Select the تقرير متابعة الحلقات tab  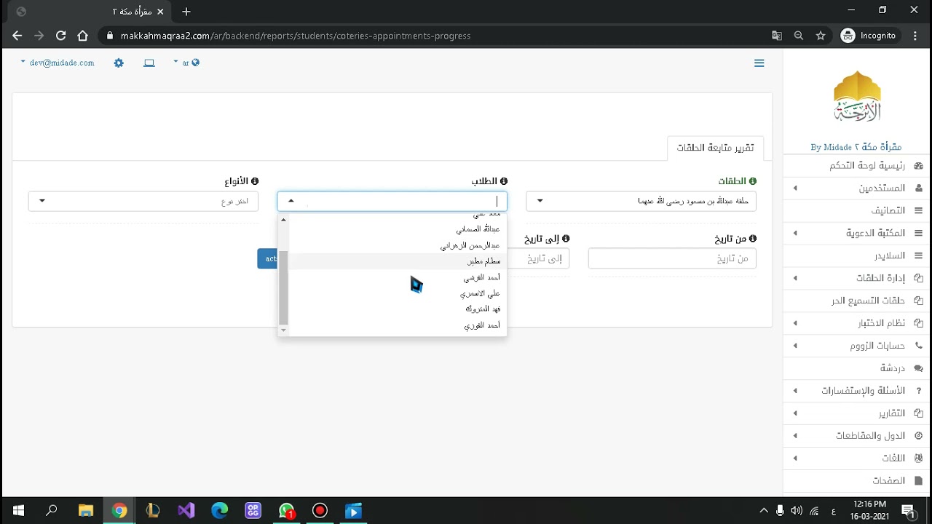(x=715, y=148)
